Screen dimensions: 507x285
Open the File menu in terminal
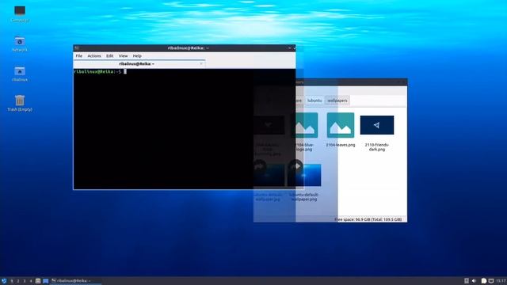click(79, 56)
